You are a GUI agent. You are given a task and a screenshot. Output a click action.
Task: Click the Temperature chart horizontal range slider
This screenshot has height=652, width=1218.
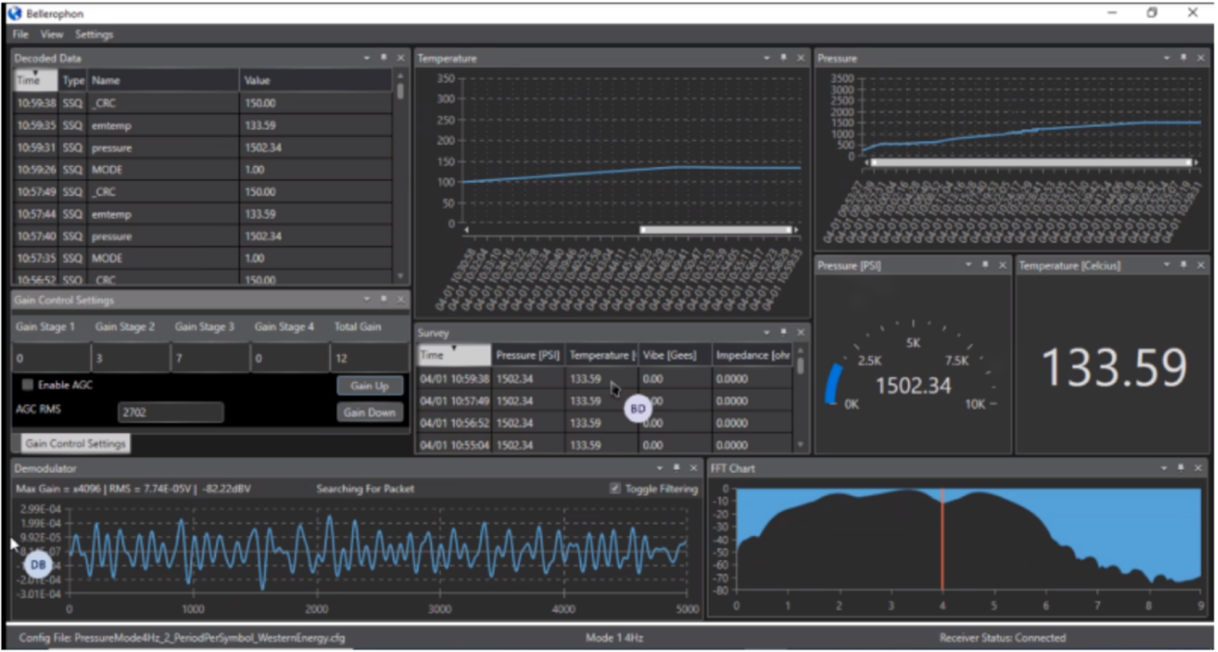click(716, 229)
